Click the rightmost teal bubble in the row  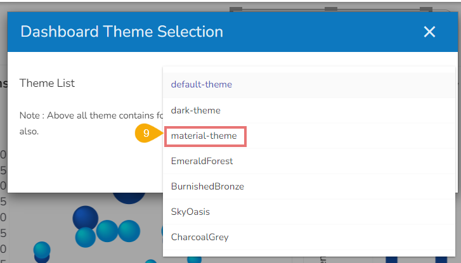coord(129,231)
